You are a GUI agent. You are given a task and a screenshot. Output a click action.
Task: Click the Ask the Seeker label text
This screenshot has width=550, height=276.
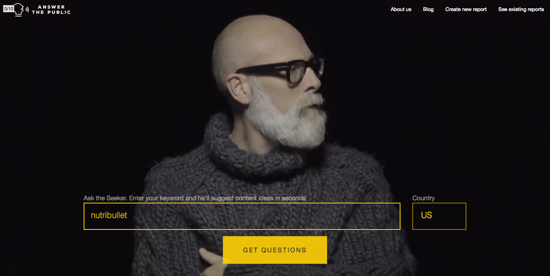pyautogui.click(x=195, y=198)
